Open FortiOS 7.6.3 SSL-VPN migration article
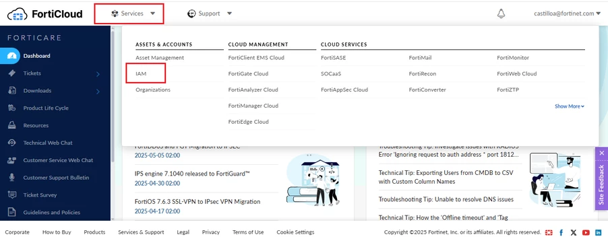The image size is (608, 245). tap(197, 202)
